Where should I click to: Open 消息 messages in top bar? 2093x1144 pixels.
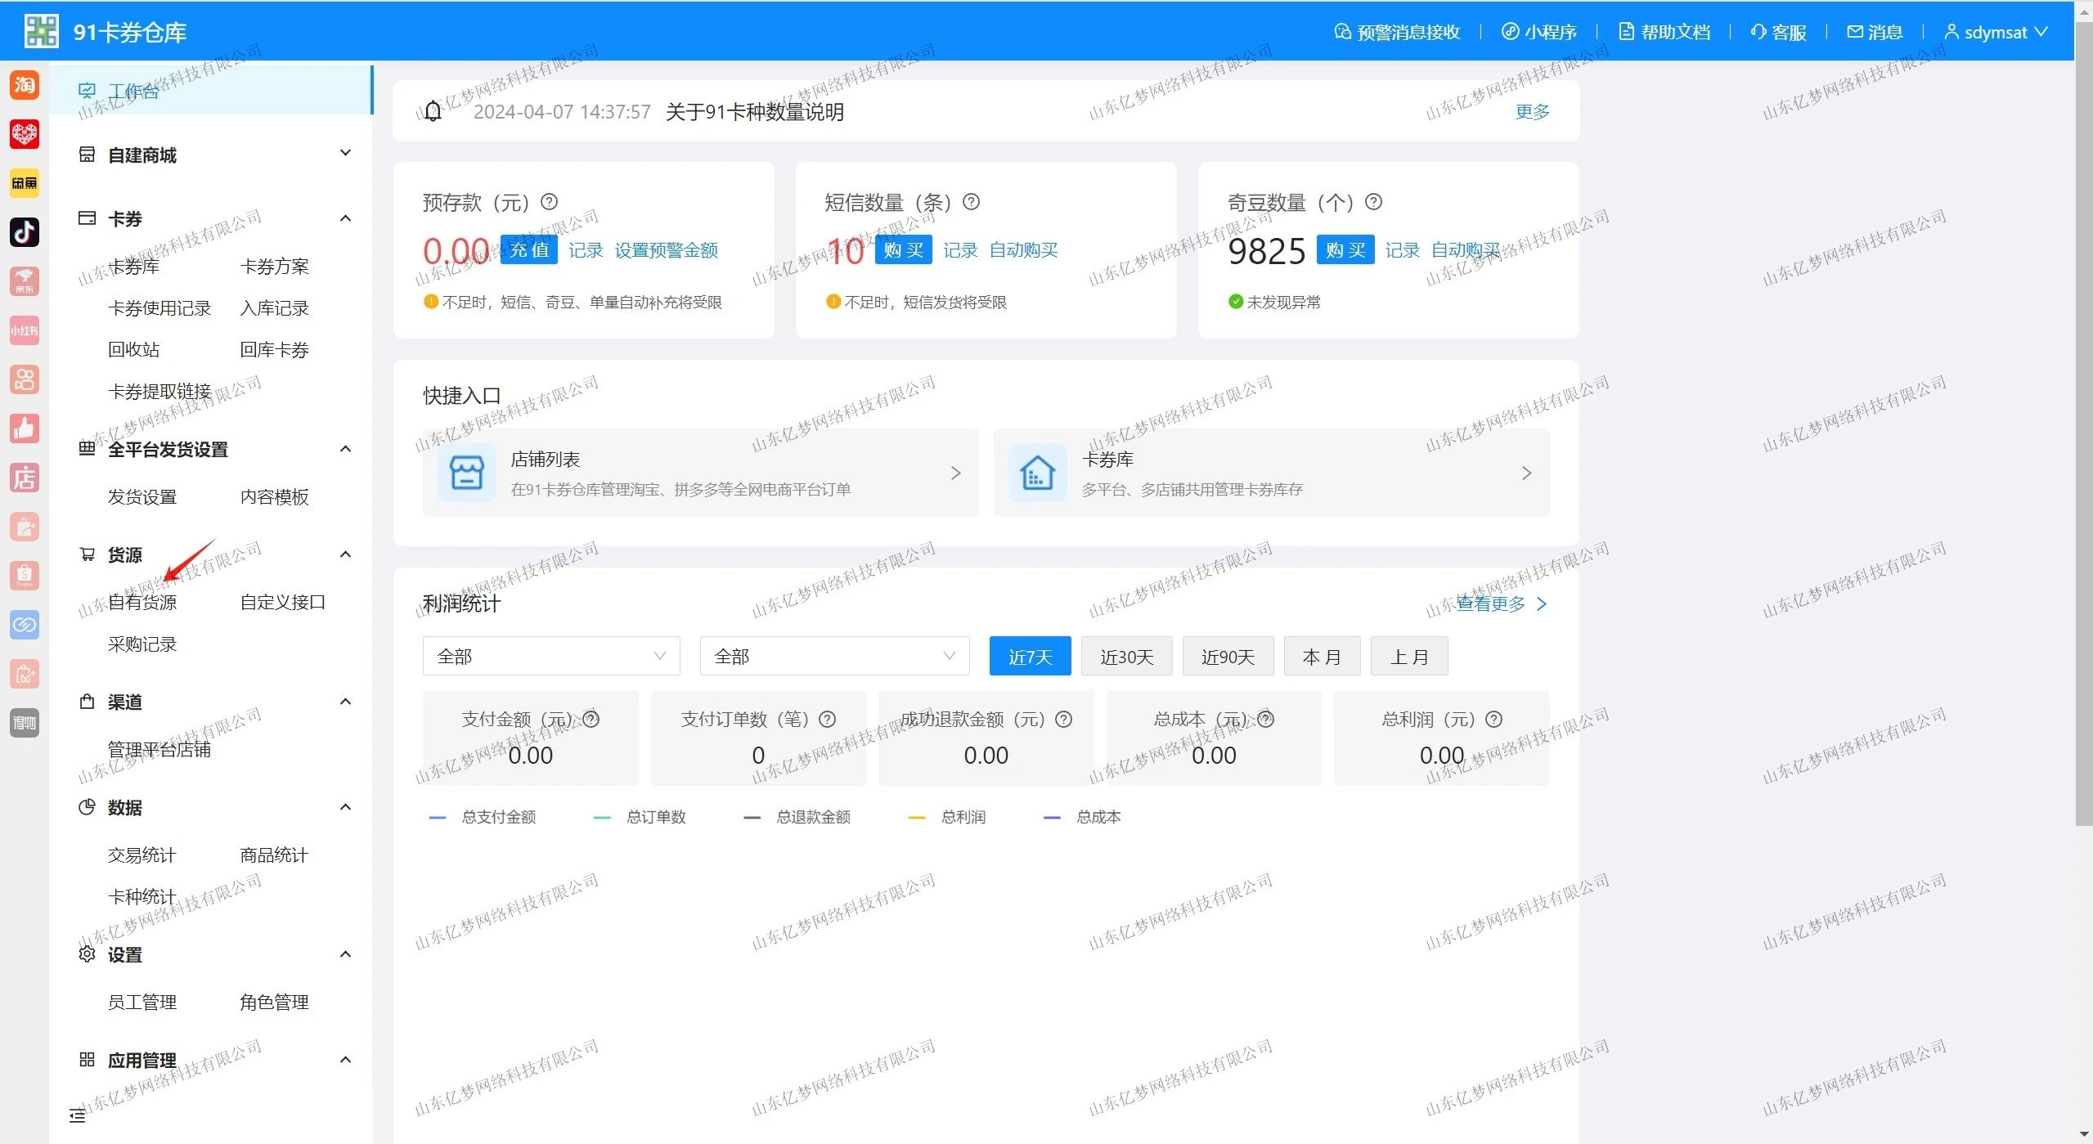[1874, 31]
